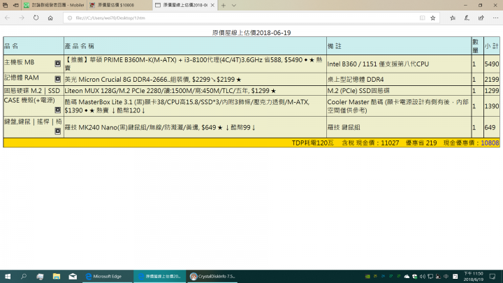Viewport: 503px width, 283px height.
Task: Click the 1299 subtotal cell
Action: pyautogui.click(x=491, y=90)
